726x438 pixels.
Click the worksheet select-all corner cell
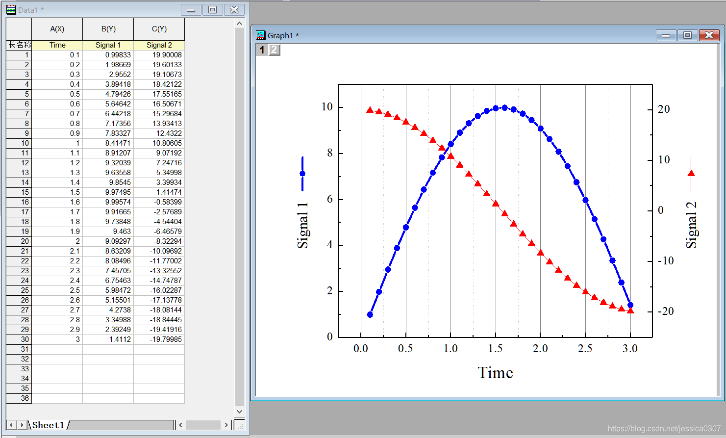19,29
